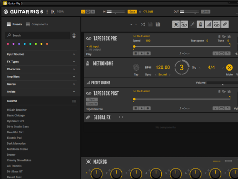The image size is (238, 179).
Task: Click the preset Search field
Action: pos(38,35)
